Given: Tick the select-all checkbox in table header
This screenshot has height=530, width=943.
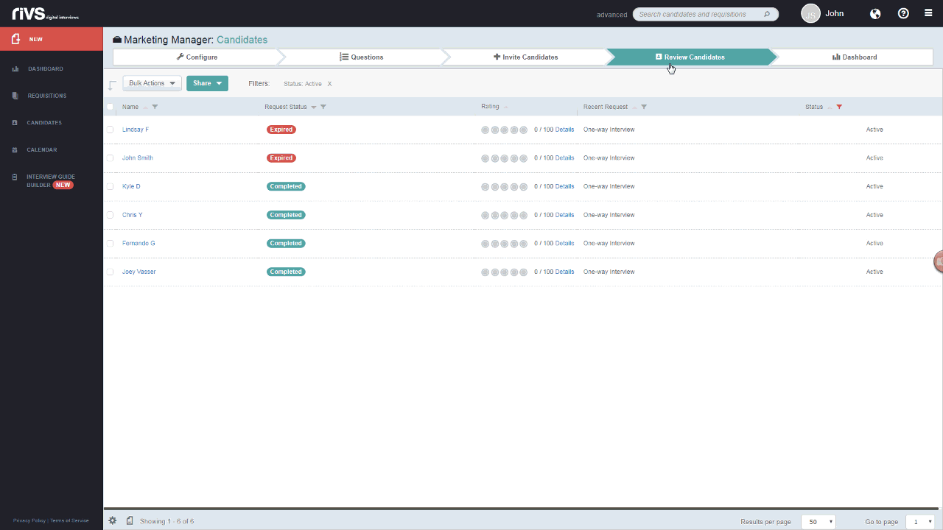Looking at the screenshot, I should tap(111, 107).
